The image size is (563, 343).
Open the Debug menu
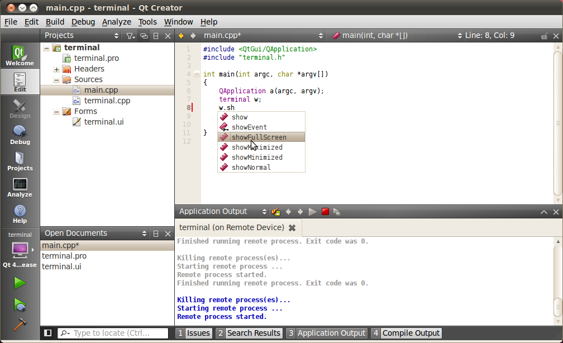point(83,22)
